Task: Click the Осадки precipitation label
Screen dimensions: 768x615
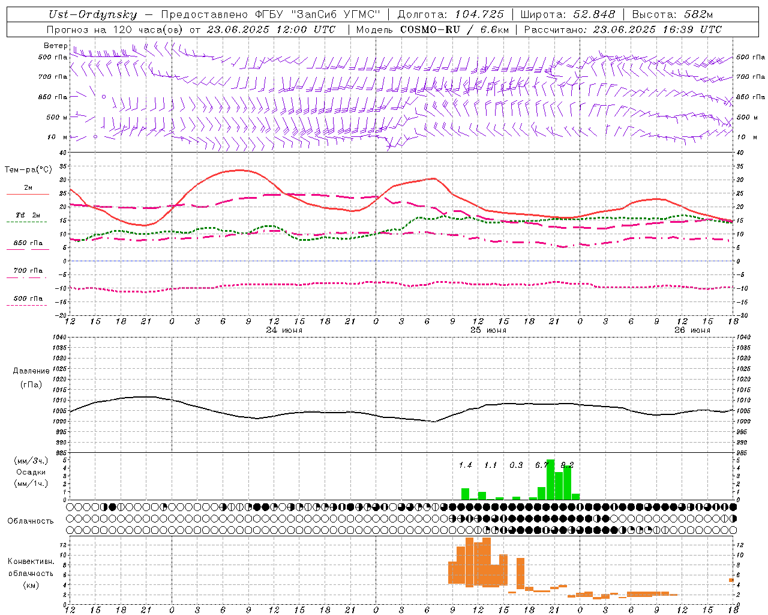Action: tap(31, 472)
